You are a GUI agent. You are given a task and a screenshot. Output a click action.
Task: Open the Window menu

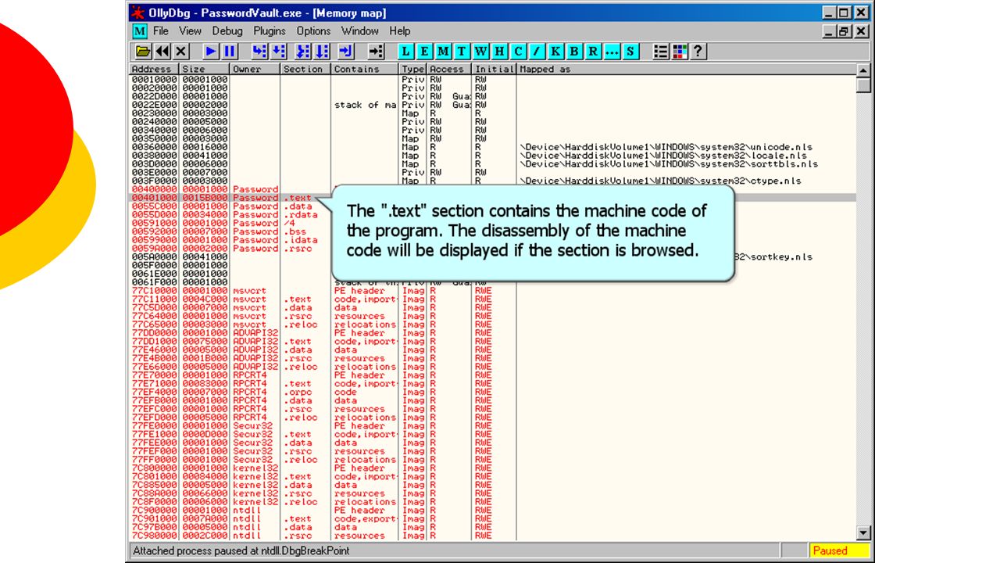click(359, 31)
